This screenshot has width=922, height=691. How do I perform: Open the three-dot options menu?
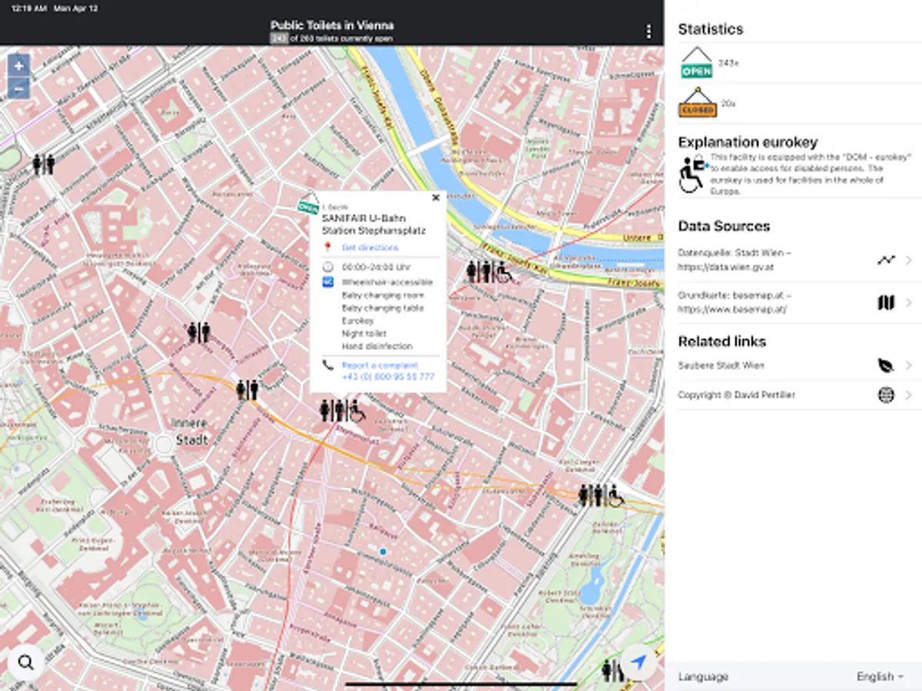pyautogui.click(x=648, y=31)
